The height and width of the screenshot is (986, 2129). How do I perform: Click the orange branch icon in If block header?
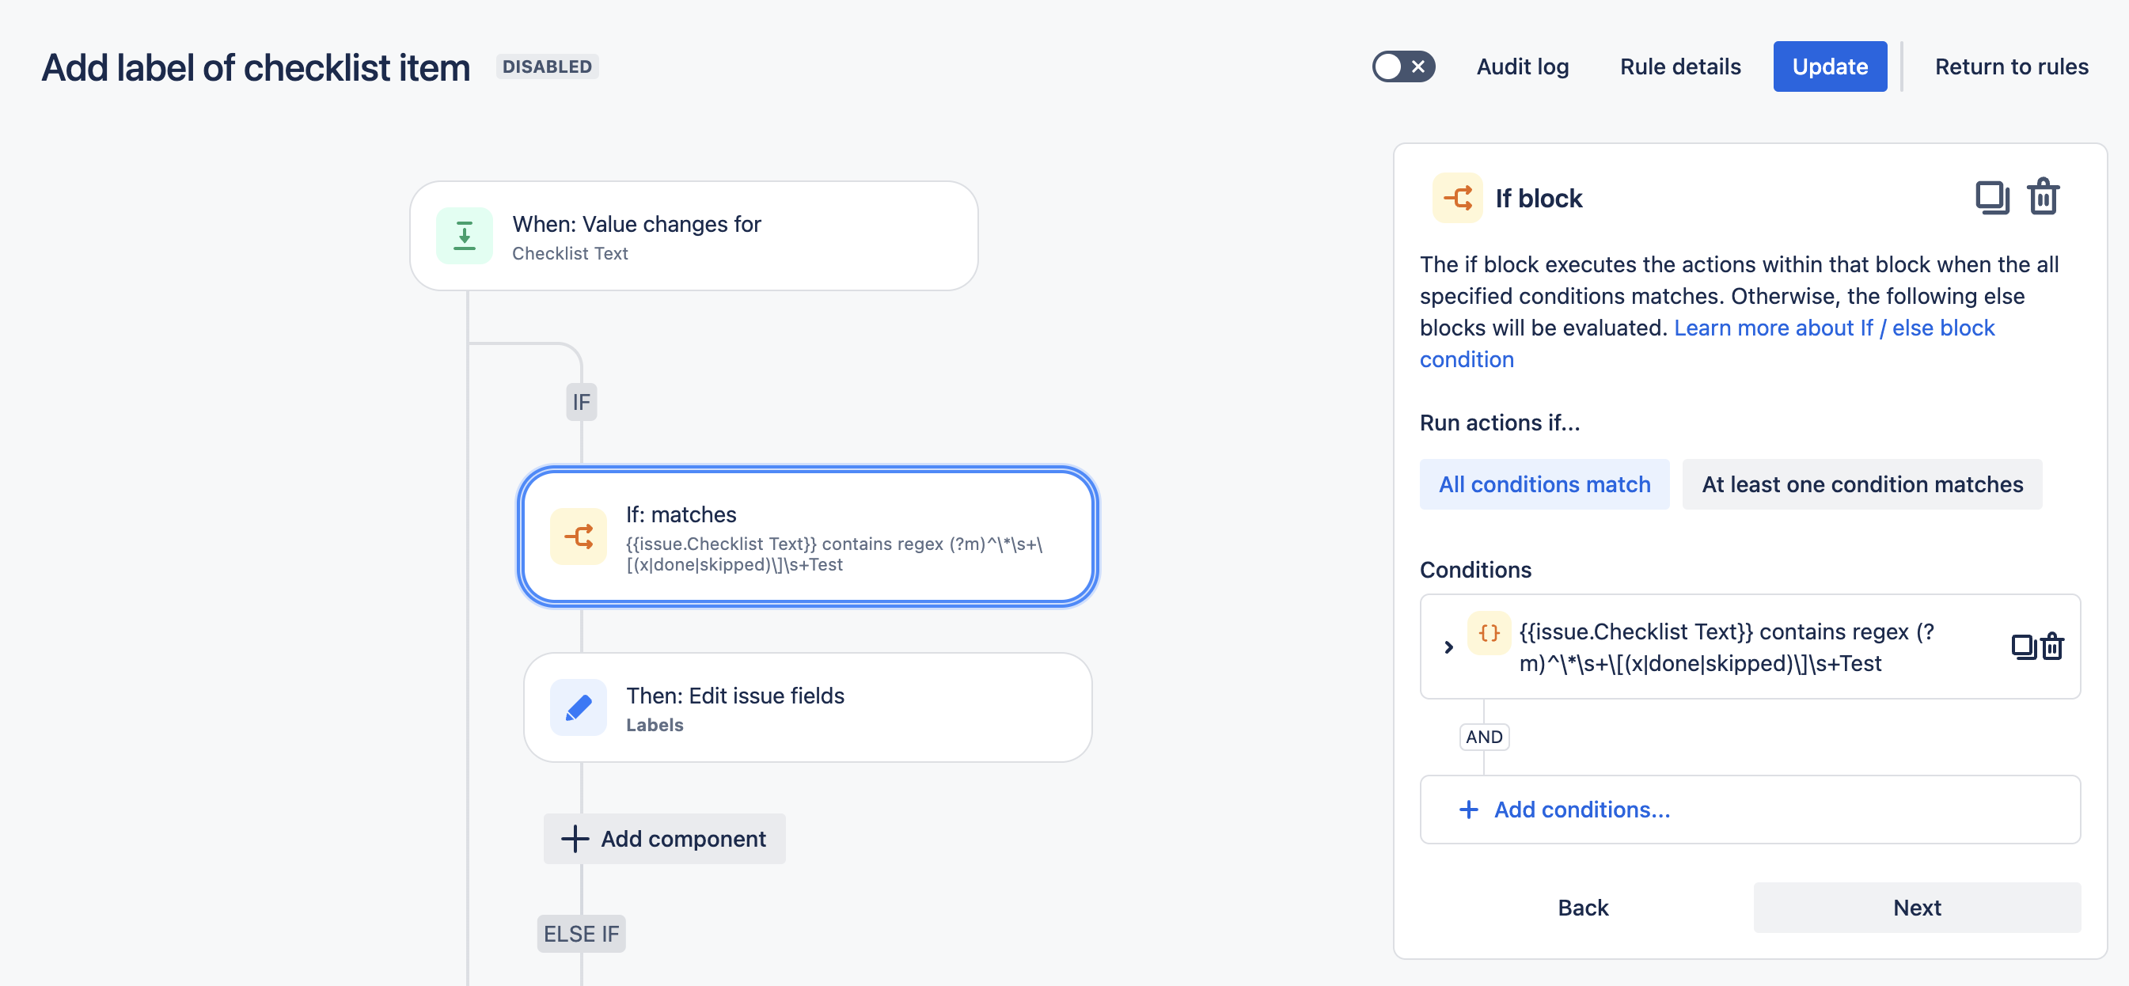pos(1457,199)
